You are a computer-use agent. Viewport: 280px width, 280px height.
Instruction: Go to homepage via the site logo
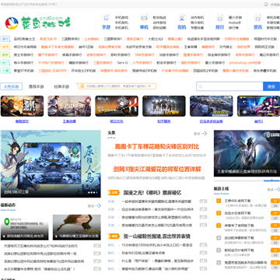click(x=38, y=23)
